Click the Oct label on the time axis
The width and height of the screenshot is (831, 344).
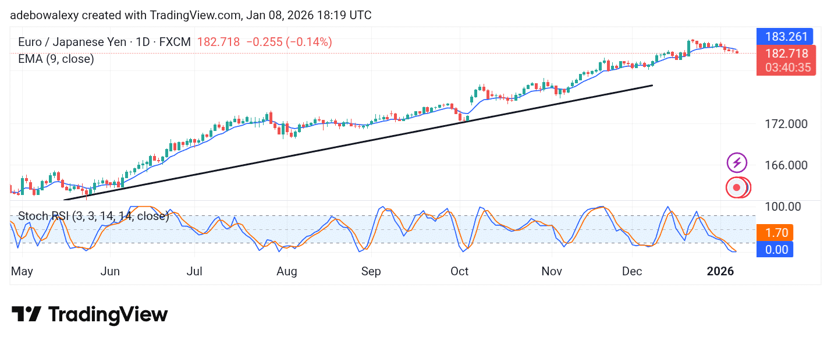coord(460,271)
